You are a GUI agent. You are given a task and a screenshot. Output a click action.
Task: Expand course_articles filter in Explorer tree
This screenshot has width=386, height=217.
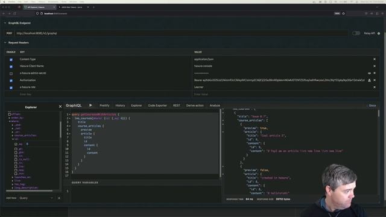pyautogui.click(x=13, y=136)
